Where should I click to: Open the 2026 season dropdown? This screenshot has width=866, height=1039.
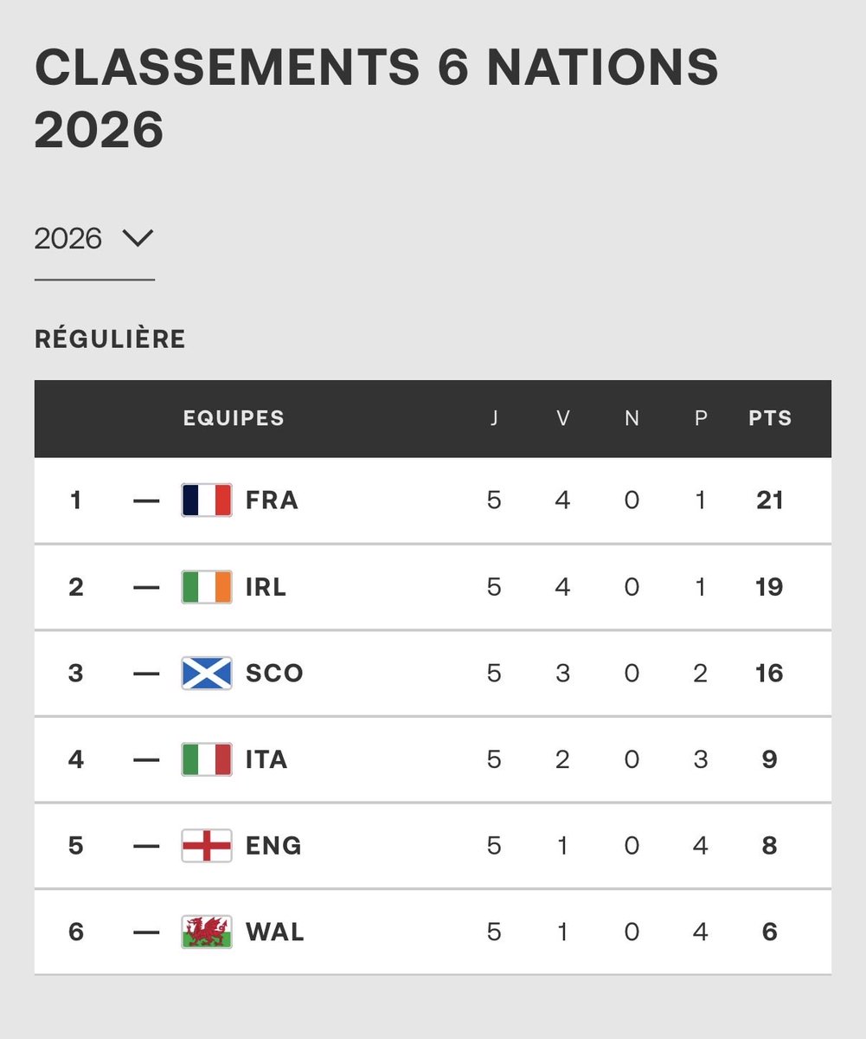pos(94,239)
